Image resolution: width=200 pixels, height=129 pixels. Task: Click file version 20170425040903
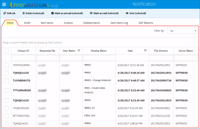pyautogui.click(x=161, y=90)
